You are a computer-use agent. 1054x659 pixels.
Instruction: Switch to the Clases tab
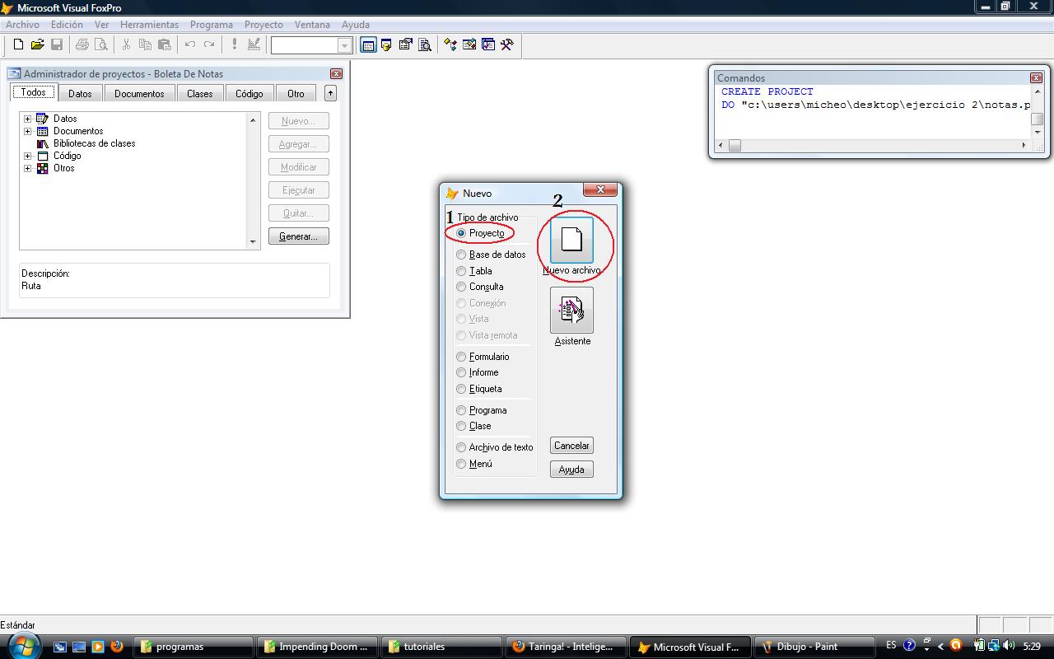(199, 93)
